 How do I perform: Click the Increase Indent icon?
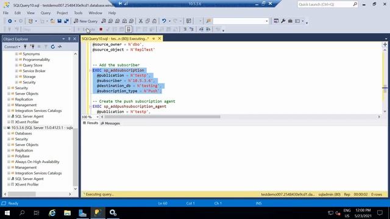pos(208,29)
